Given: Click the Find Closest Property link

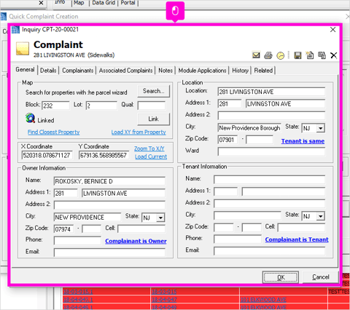Looking at the screenshot, I should (x=53, y=132).
